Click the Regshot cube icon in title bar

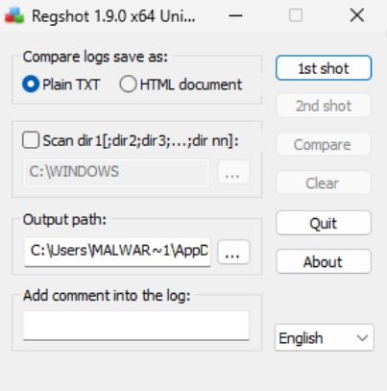tap(14, 15)
